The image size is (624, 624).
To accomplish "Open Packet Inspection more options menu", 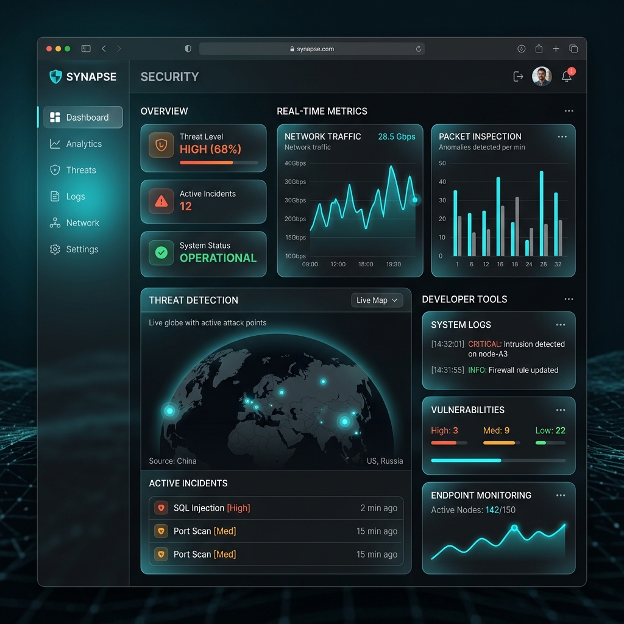I will pyautogui.click(x=562, y=136).
